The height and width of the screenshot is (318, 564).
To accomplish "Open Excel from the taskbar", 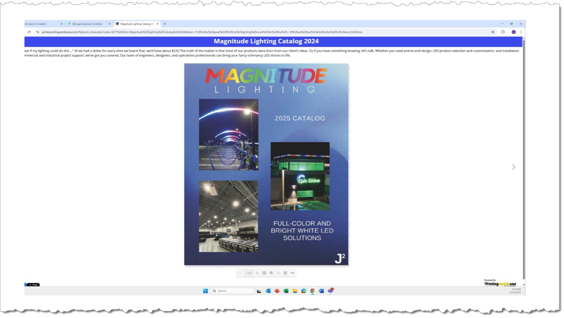I will coord(286,291).
